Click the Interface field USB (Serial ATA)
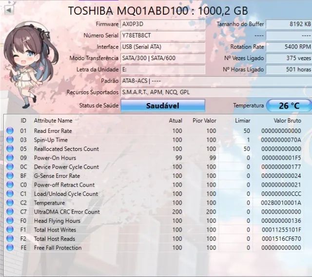Viewport: 312px width, 277px height. pos(163,47)
